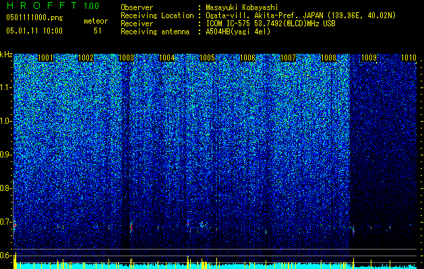Click the 1.1 kHz axis tick label
The width and height of the screenshot is (424, 269).
(5, 87)
